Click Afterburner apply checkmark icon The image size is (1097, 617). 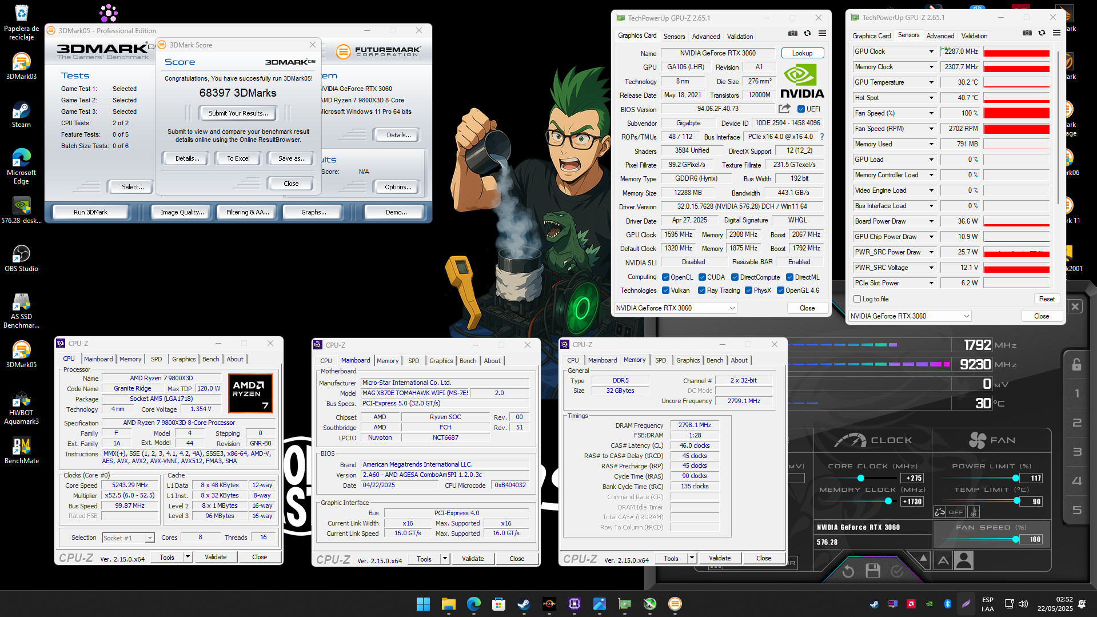pos(897,571)
